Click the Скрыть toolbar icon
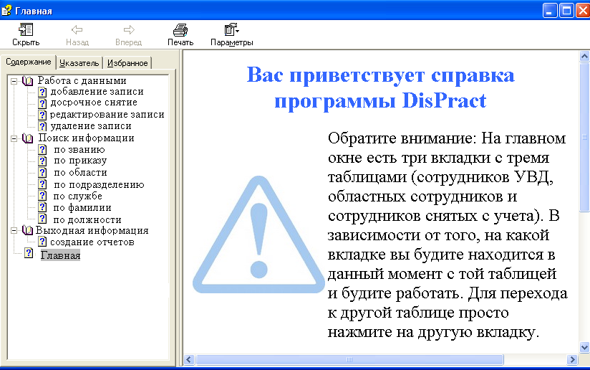The image size is (590, 370). coord(26,30)
